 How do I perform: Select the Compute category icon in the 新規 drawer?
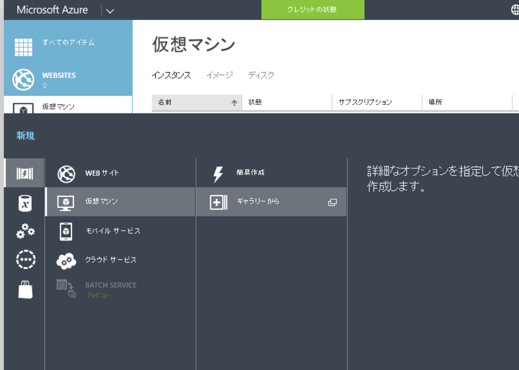pyautogui.click(x=25, y=173)
